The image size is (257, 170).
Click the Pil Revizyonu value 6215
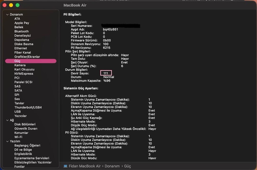pyautogui.click(x=107, y=48)
